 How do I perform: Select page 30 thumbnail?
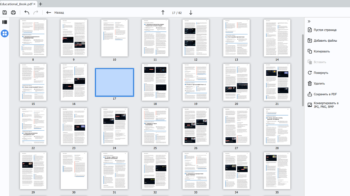pos(74,171)
